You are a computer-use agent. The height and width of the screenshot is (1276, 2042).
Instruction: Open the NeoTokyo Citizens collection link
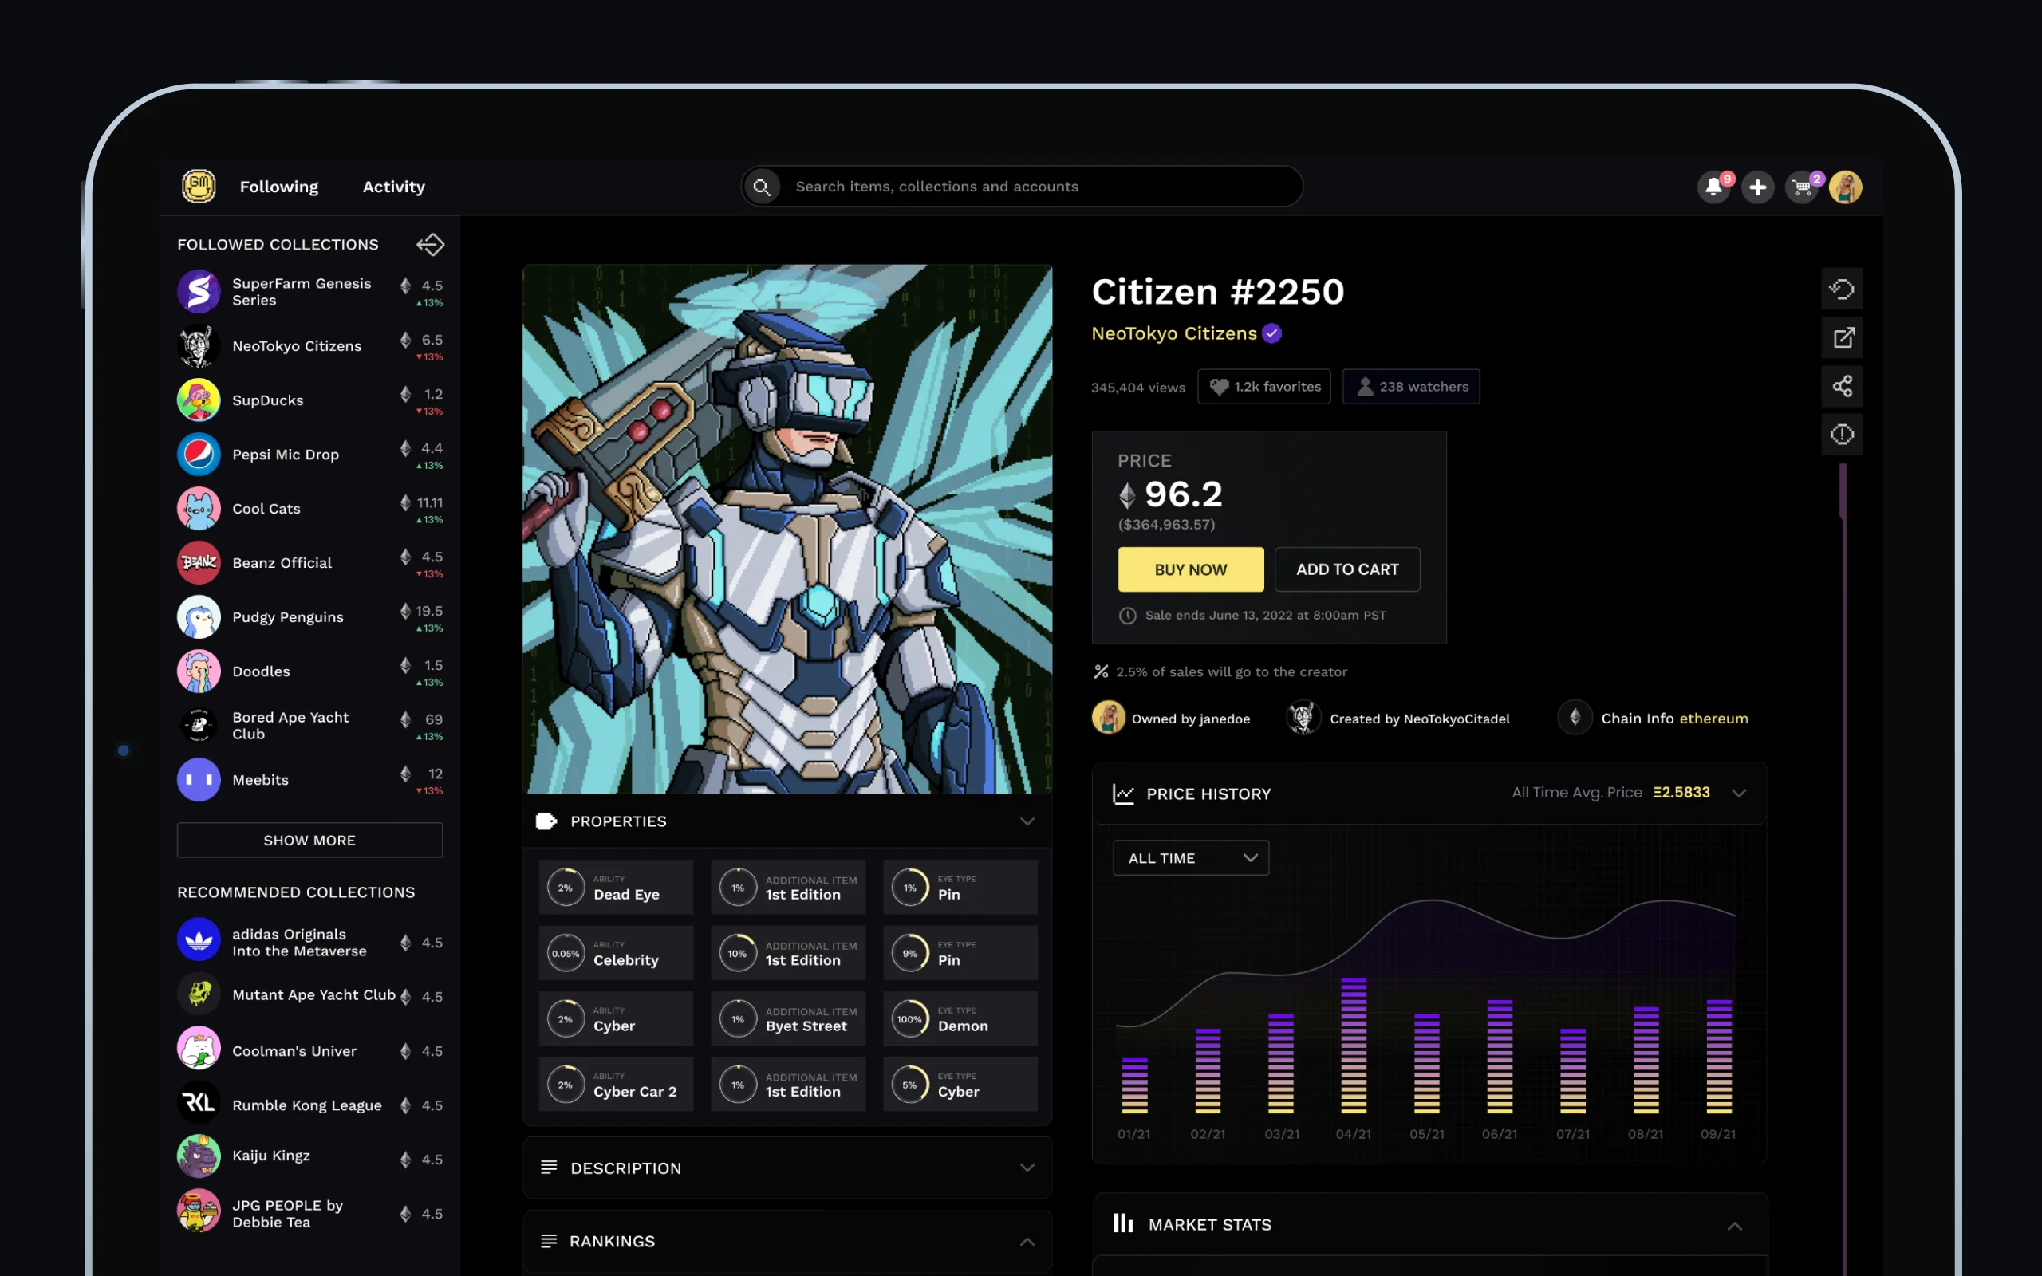(x=1173, y=334)
